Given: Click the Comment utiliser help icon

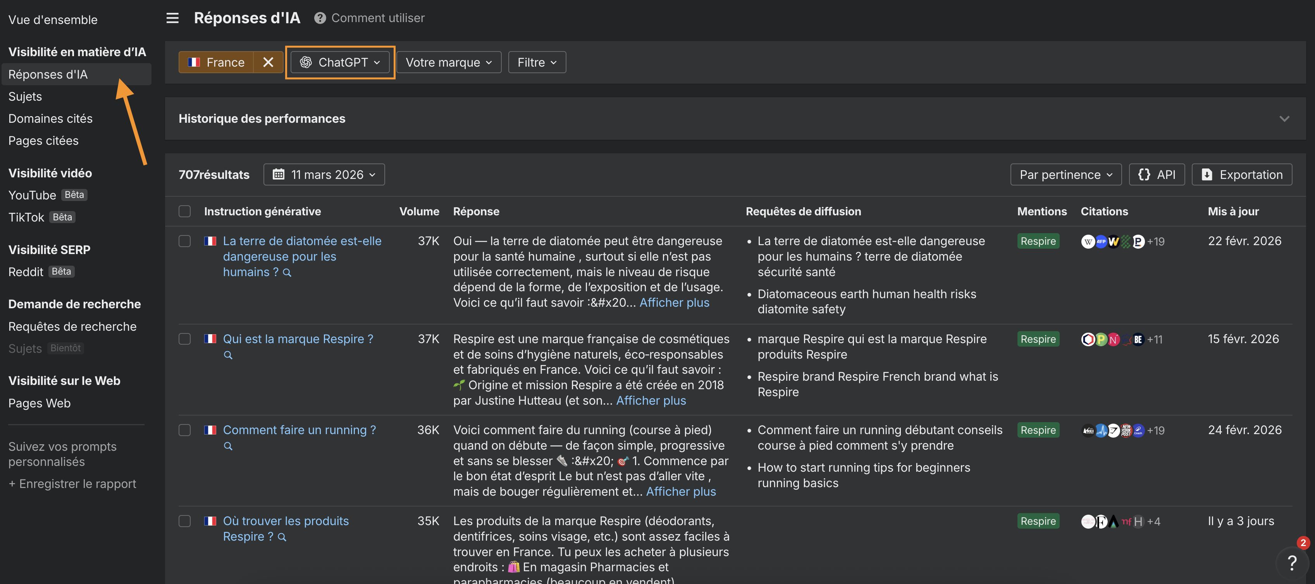Looking at the screenshot, I should click(320, 18).
